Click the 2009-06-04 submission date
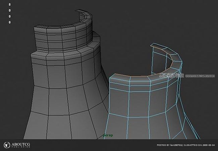Viewport: 218px width, 151px height. pyautogui.click(x=209, y=146)
